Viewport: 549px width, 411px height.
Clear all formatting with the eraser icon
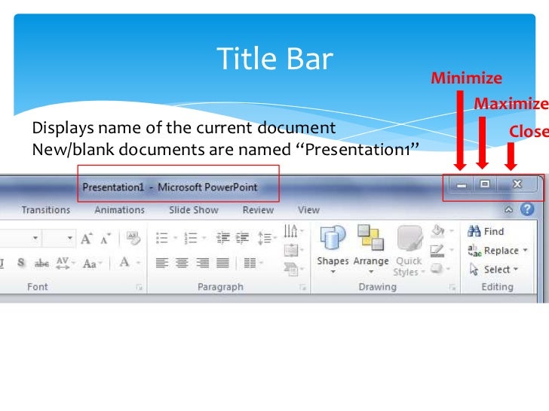(x=133, y=239)
